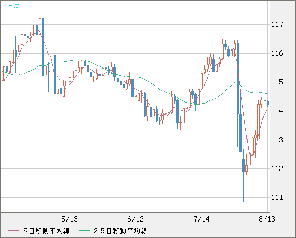Click the 5日移動平均線 legend label

click(x=46, y=231)
